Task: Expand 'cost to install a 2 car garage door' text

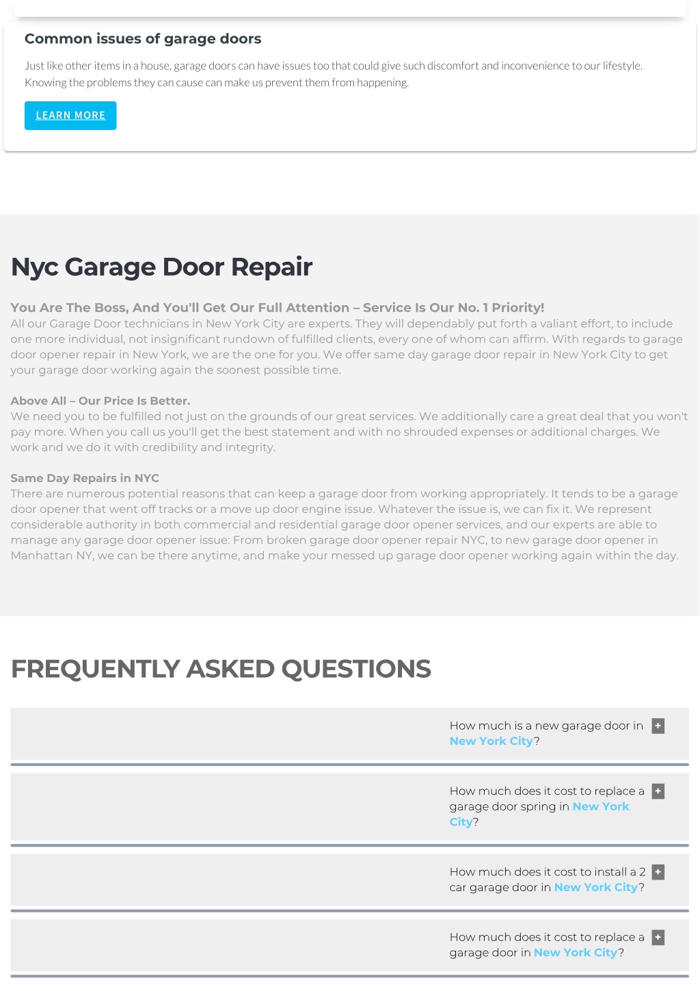Action: point(548,880)
